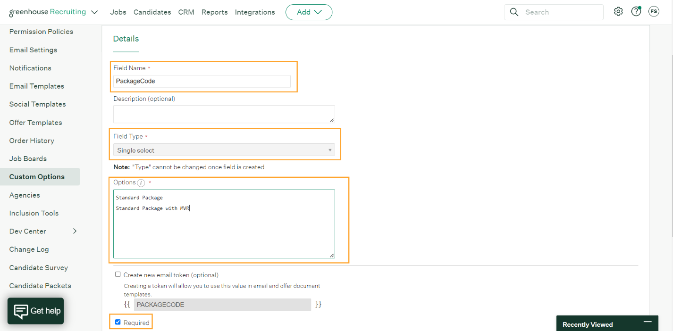The image size is (673, 331).
Task: Open Candidate Packets
Action: click(40, 286)
